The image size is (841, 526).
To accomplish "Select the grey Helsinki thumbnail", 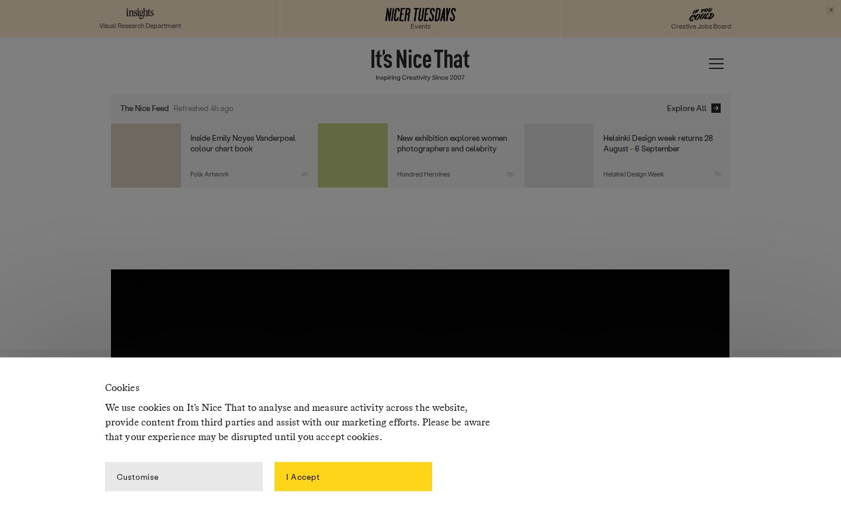I will 559,155.
